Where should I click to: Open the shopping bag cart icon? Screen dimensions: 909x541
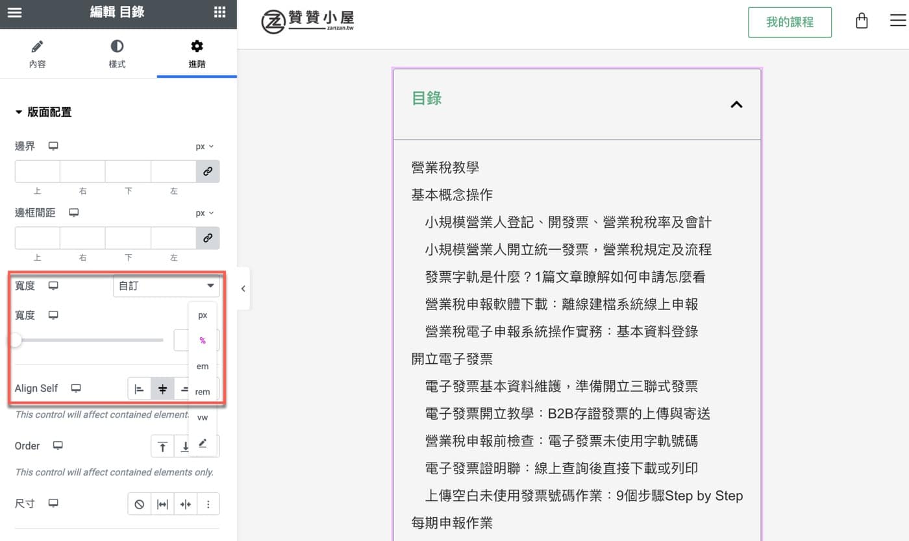click(862, 21)
